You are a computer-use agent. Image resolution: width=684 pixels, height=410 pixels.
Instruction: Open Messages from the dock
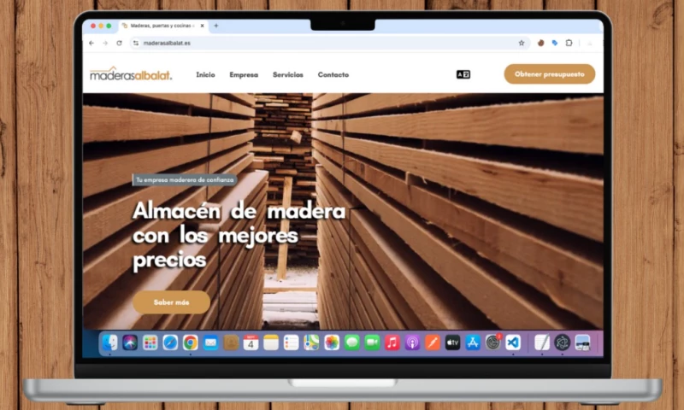point(351,343)
